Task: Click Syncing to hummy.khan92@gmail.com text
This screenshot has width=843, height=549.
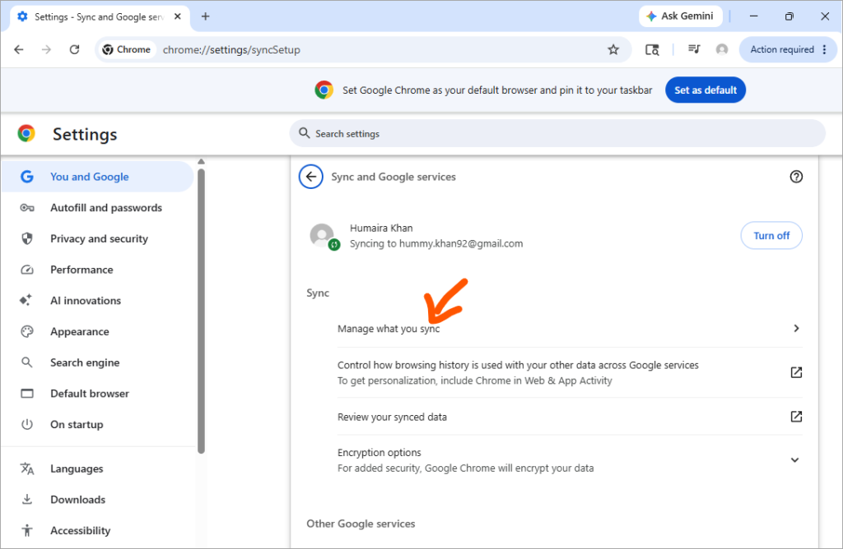Action: coord(436,243)
